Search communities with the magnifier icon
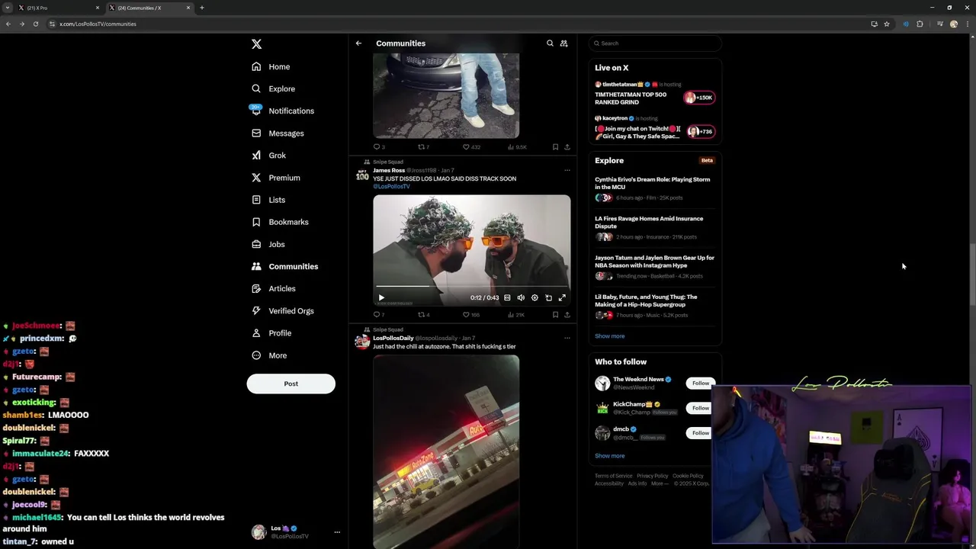The width and height of the screenshot is (976, 549). 550,43
